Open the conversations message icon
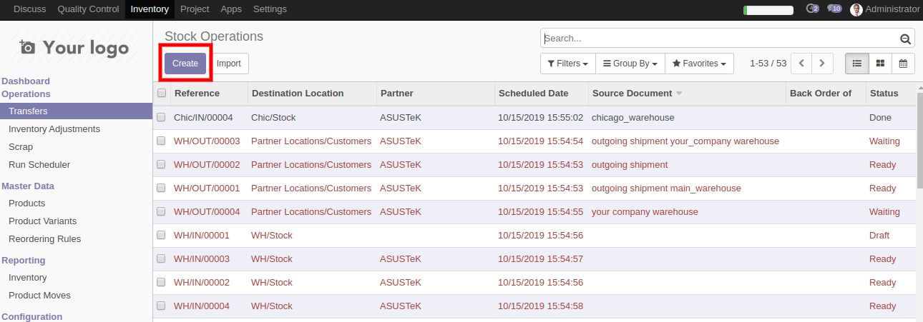The image size is (923, 322). [834, 9]
